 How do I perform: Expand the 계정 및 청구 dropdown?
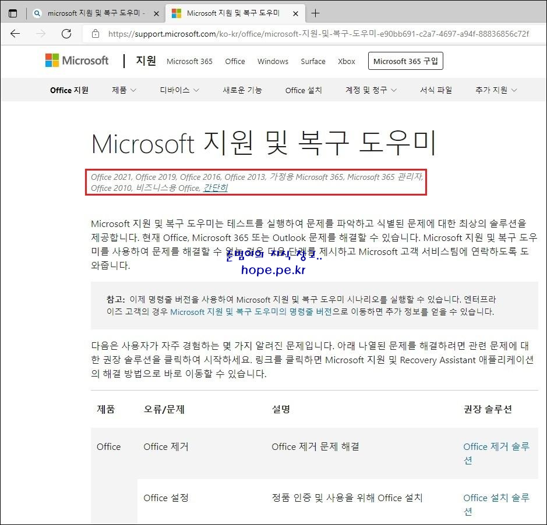tap(371, 90)
